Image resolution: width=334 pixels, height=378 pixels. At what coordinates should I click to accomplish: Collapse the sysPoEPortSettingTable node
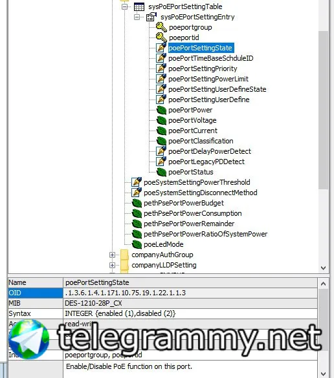click(124, 6)
